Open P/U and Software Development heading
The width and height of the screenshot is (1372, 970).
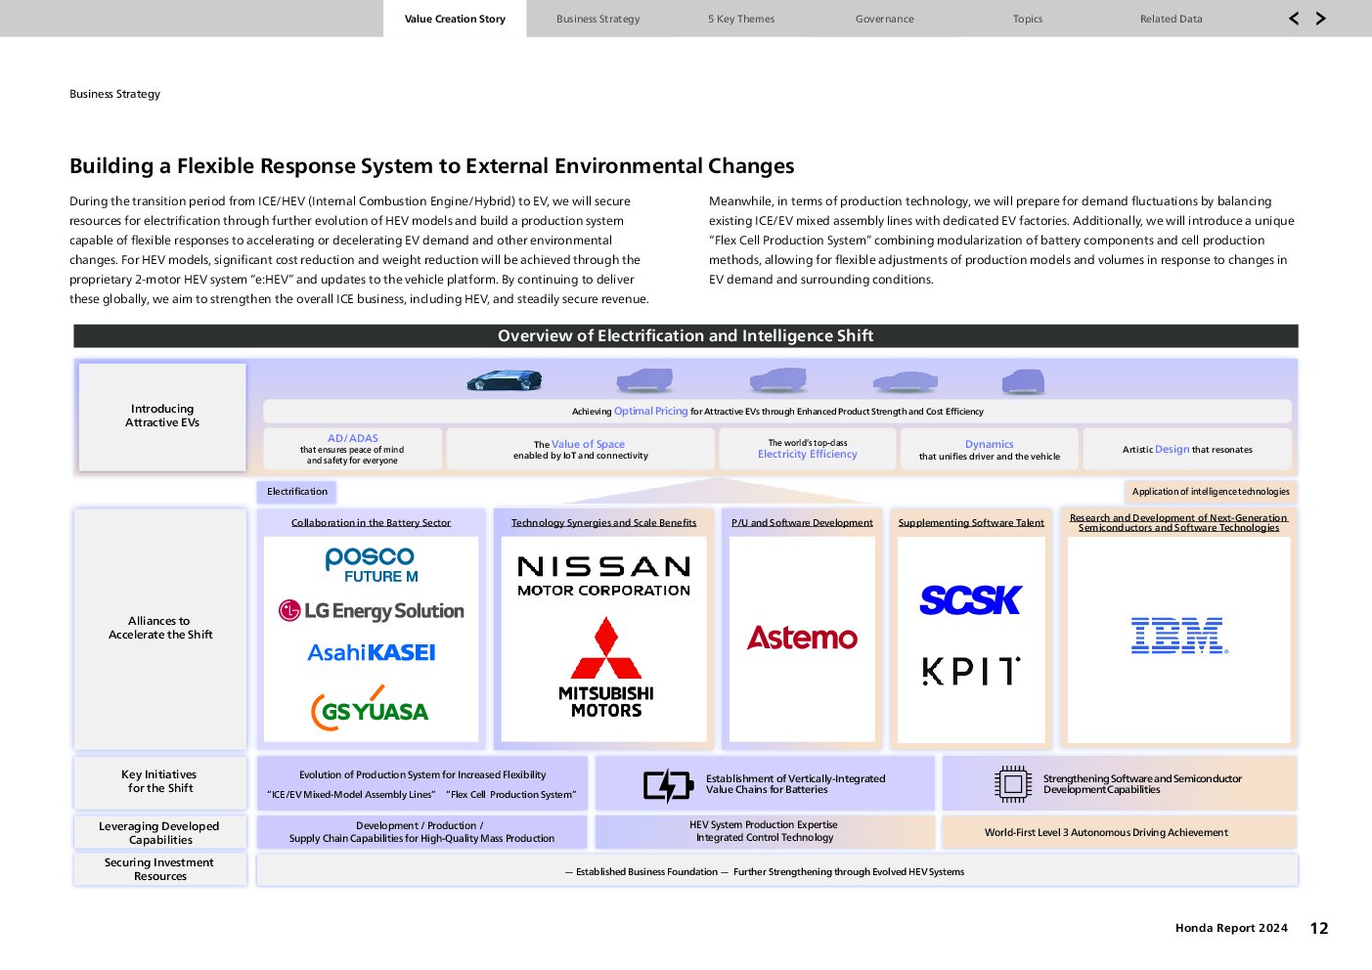tap(802, 522)
